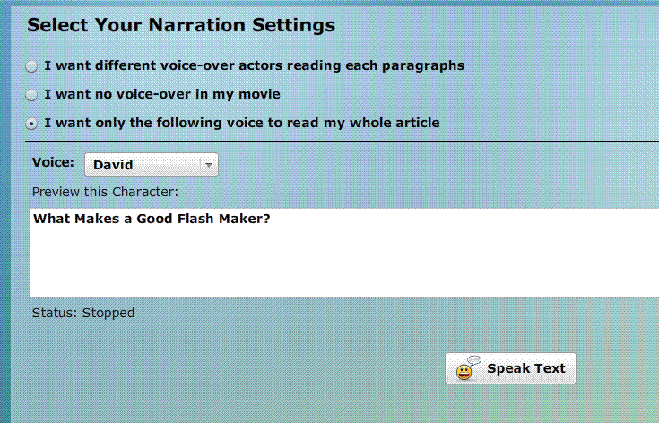Click the horizontal divider below the radio options

pyautogui.click(x=343, y=142)
